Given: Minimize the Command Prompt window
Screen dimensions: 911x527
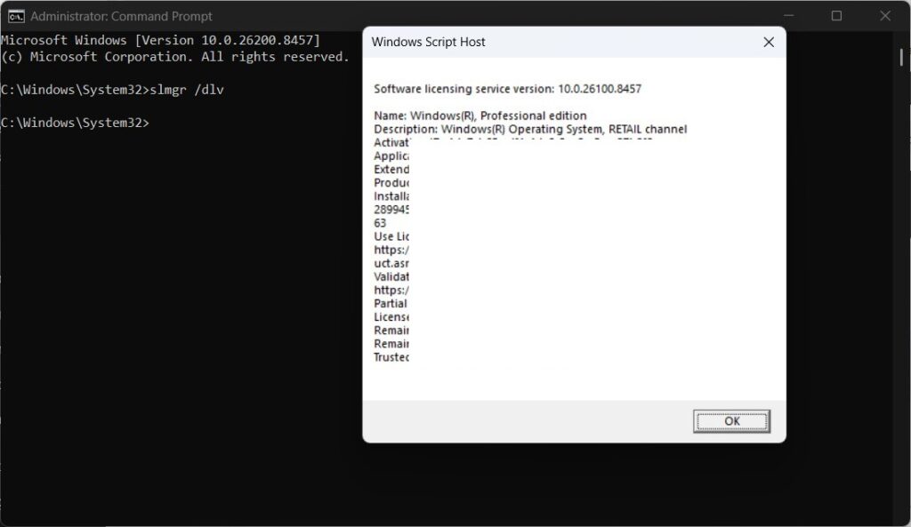Looking at the screenshot, I should pyautogui.click(x=788, y=16).
